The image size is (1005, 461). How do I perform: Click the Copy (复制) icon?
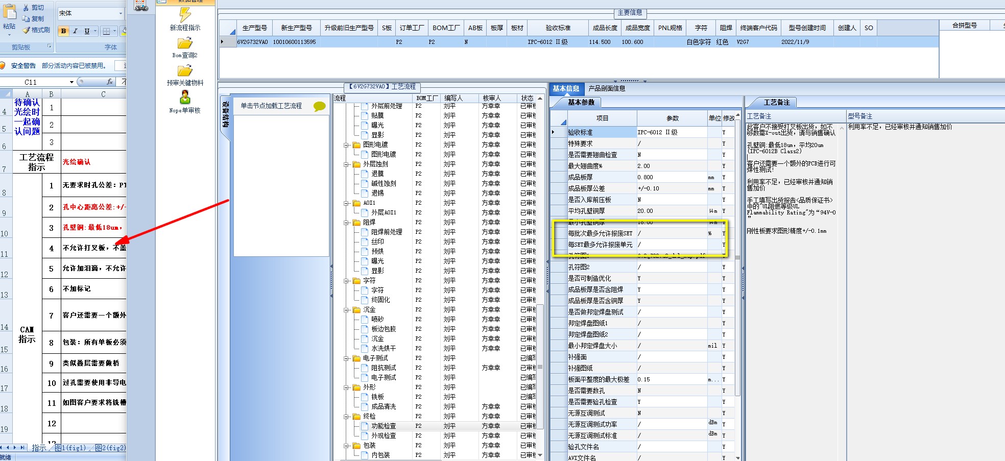[26, 18]
